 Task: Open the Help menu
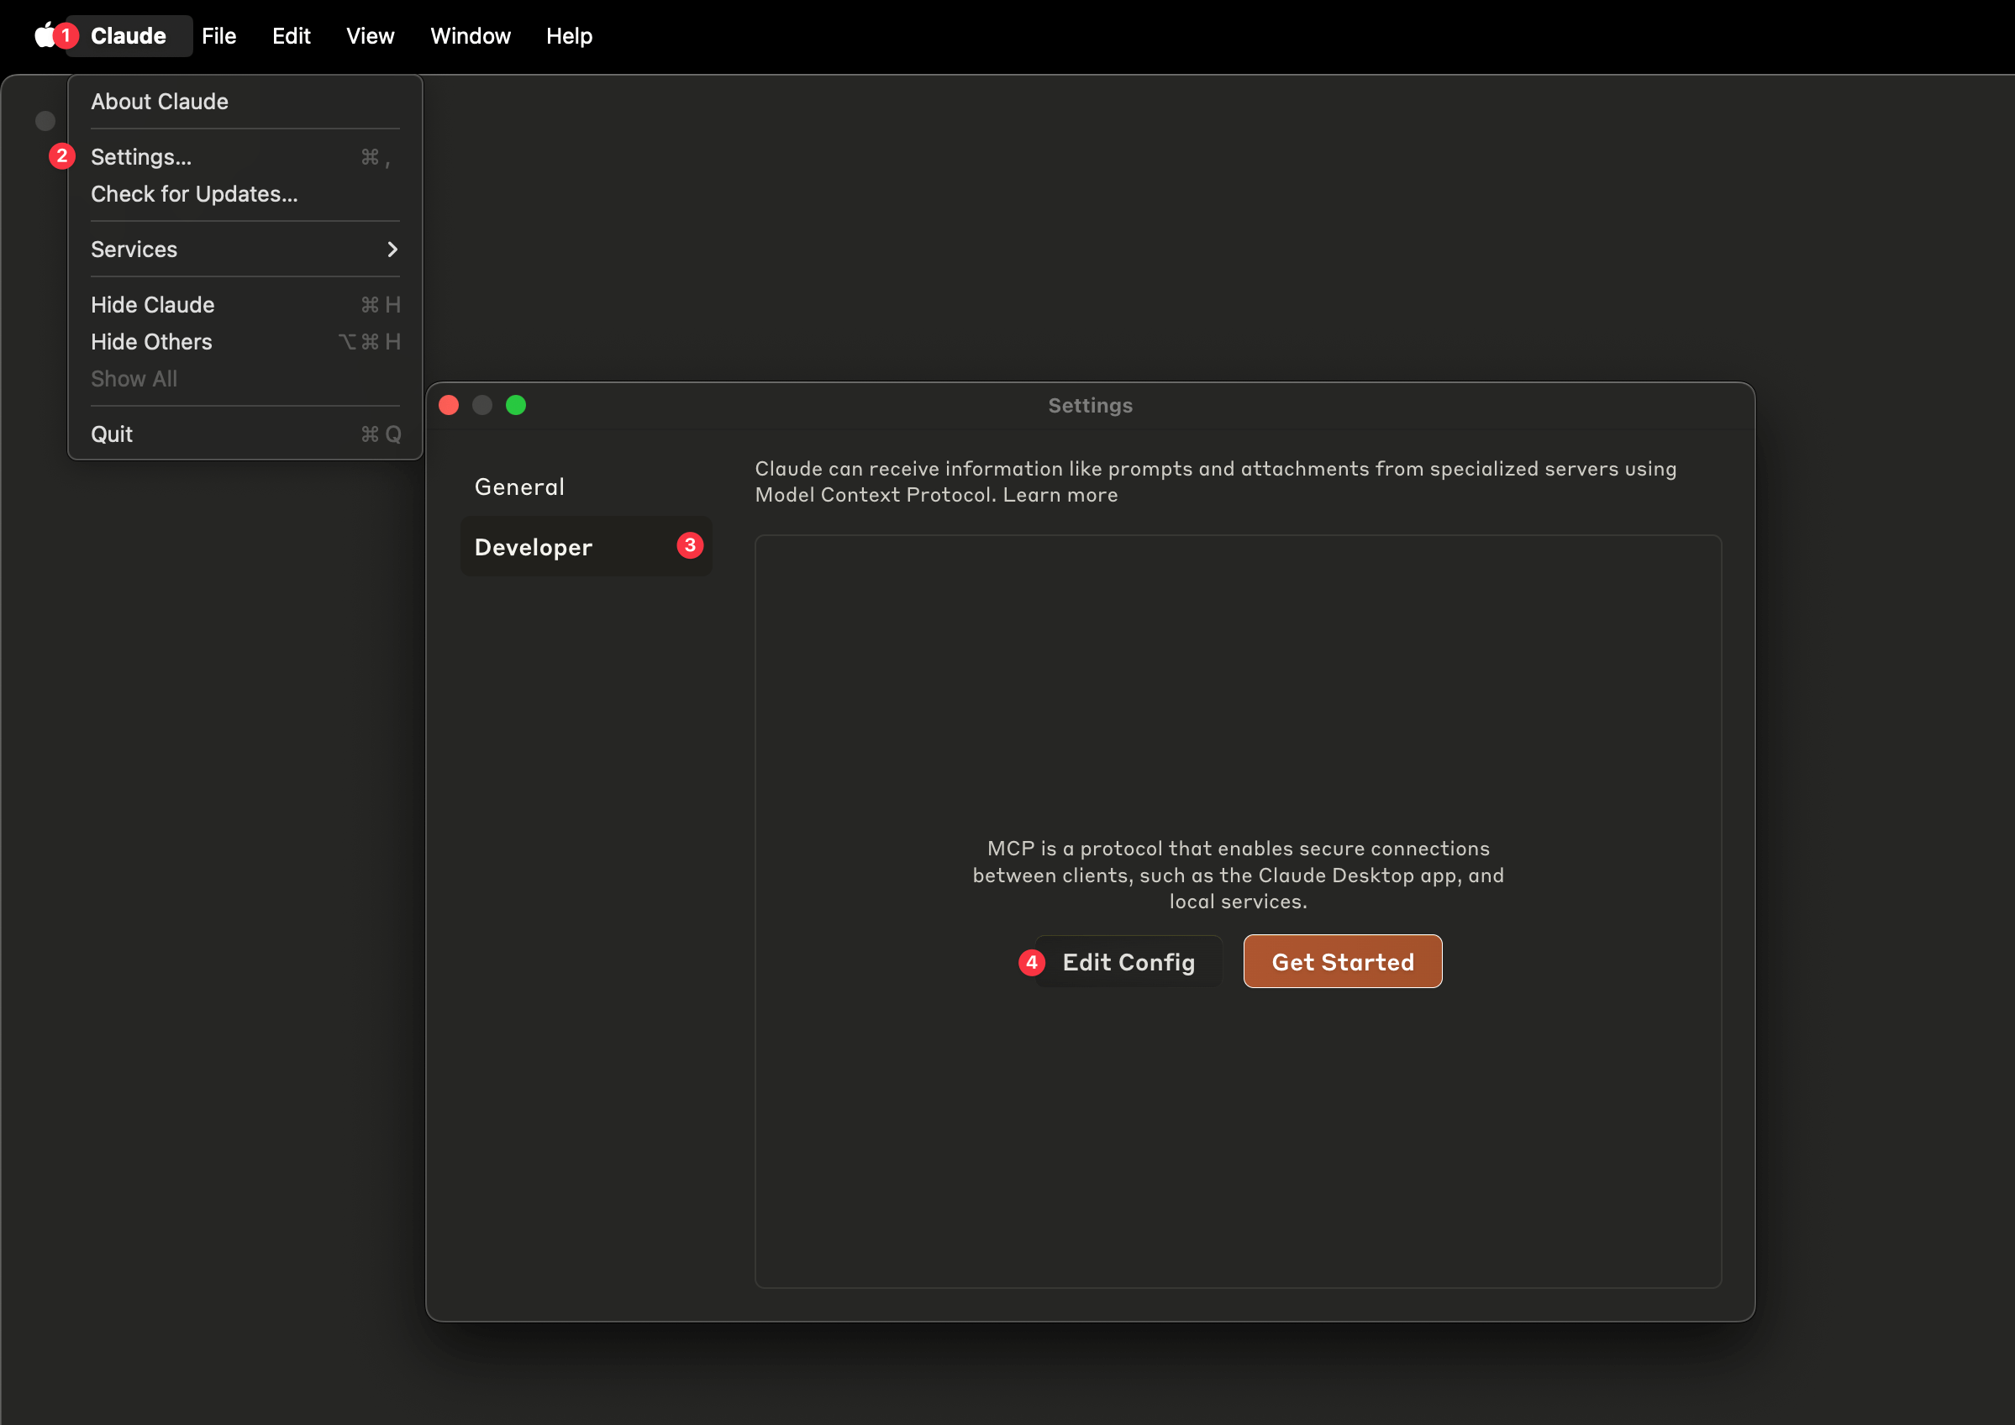point(569,36)
